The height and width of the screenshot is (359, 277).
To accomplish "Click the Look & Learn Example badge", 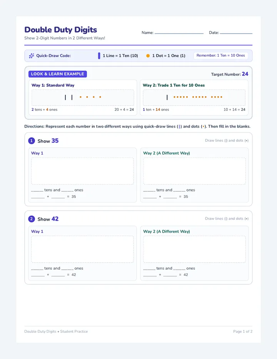I will 58,74.
